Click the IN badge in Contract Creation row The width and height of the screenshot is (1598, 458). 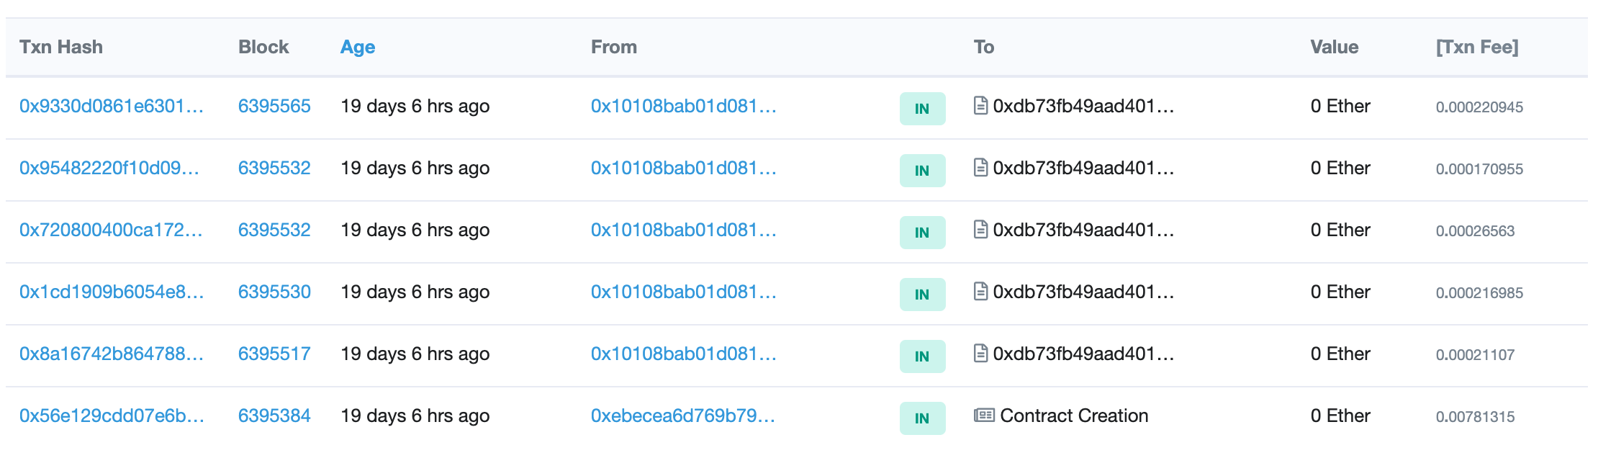coord(922,418)
